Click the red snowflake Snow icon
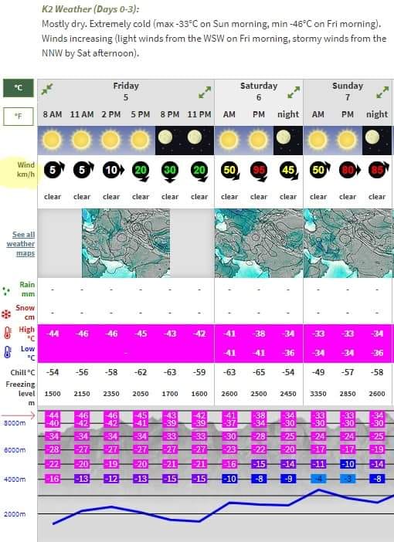This screenshot has height=542, width=394. (6, 314)
